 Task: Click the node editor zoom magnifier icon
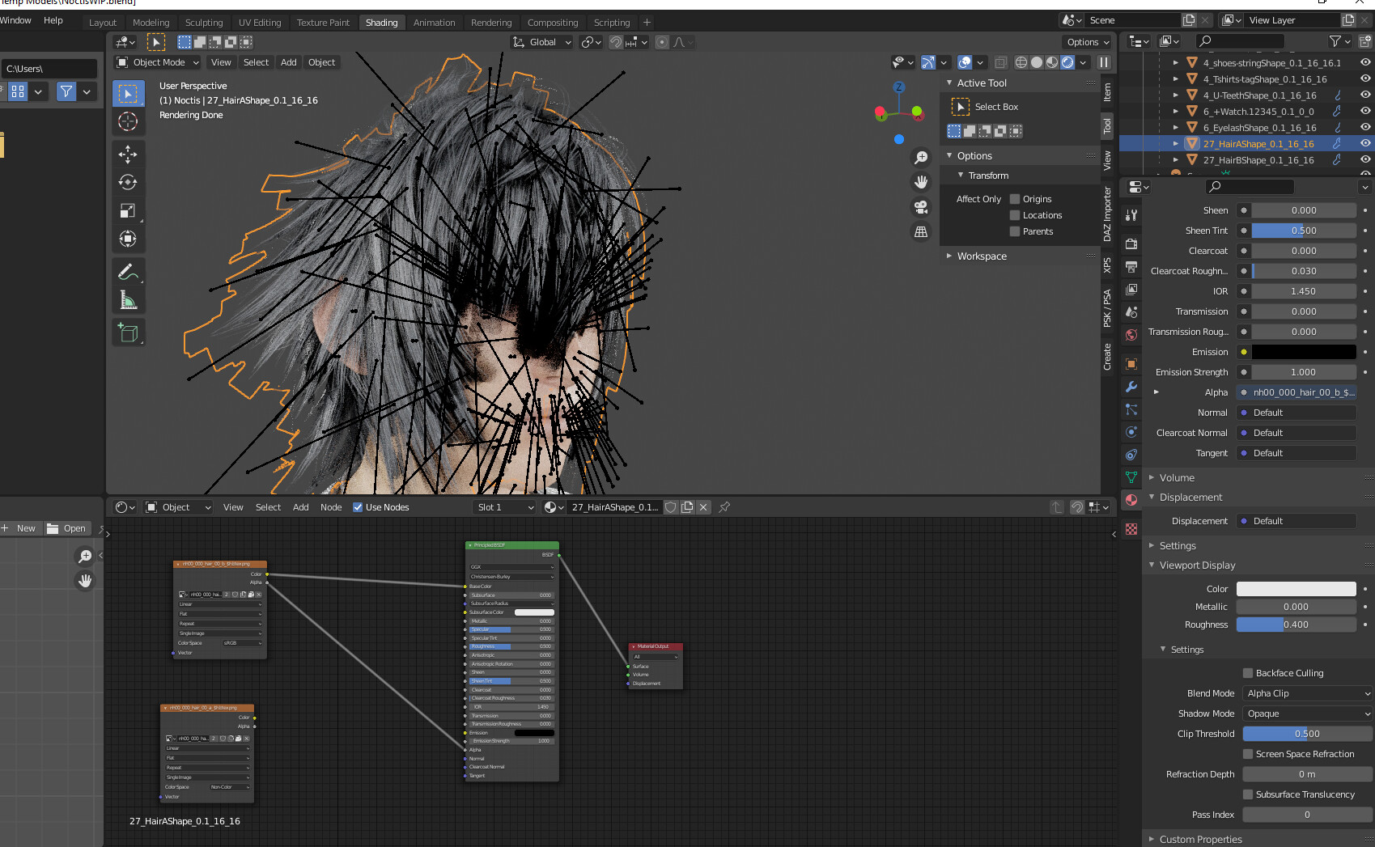point(85,556)
